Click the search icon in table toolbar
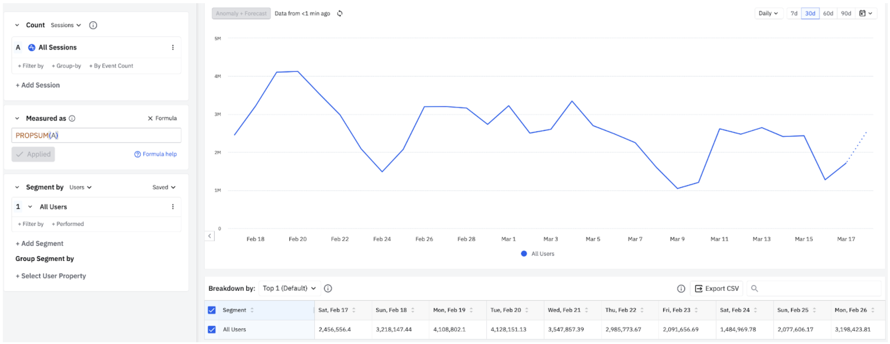The height and width of the screenshot is (344, 890). coord(754,289)
